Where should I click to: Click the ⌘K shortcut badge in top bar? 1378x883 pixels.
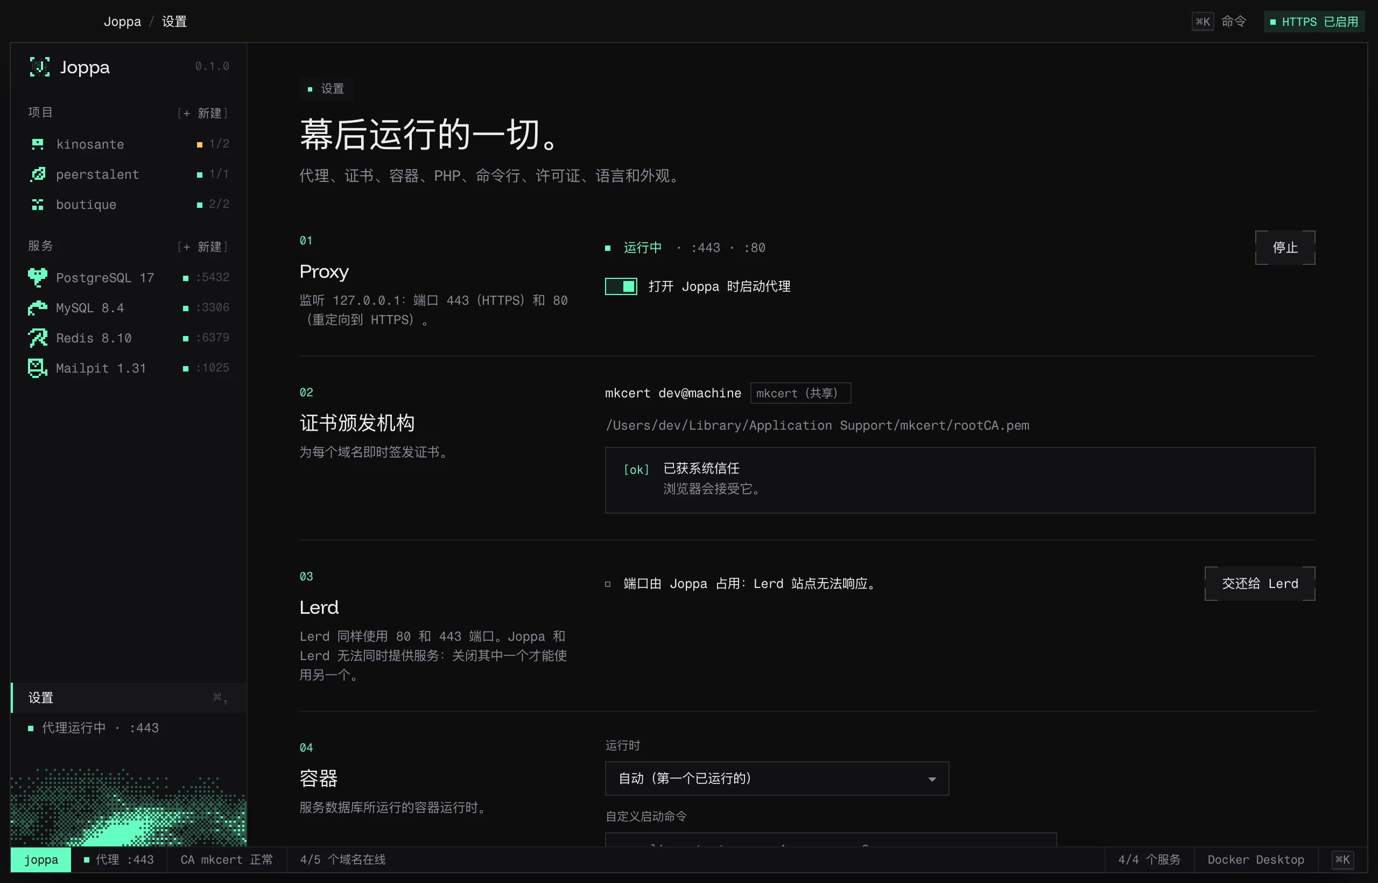pyautogui.click(x=1203, y=22)
